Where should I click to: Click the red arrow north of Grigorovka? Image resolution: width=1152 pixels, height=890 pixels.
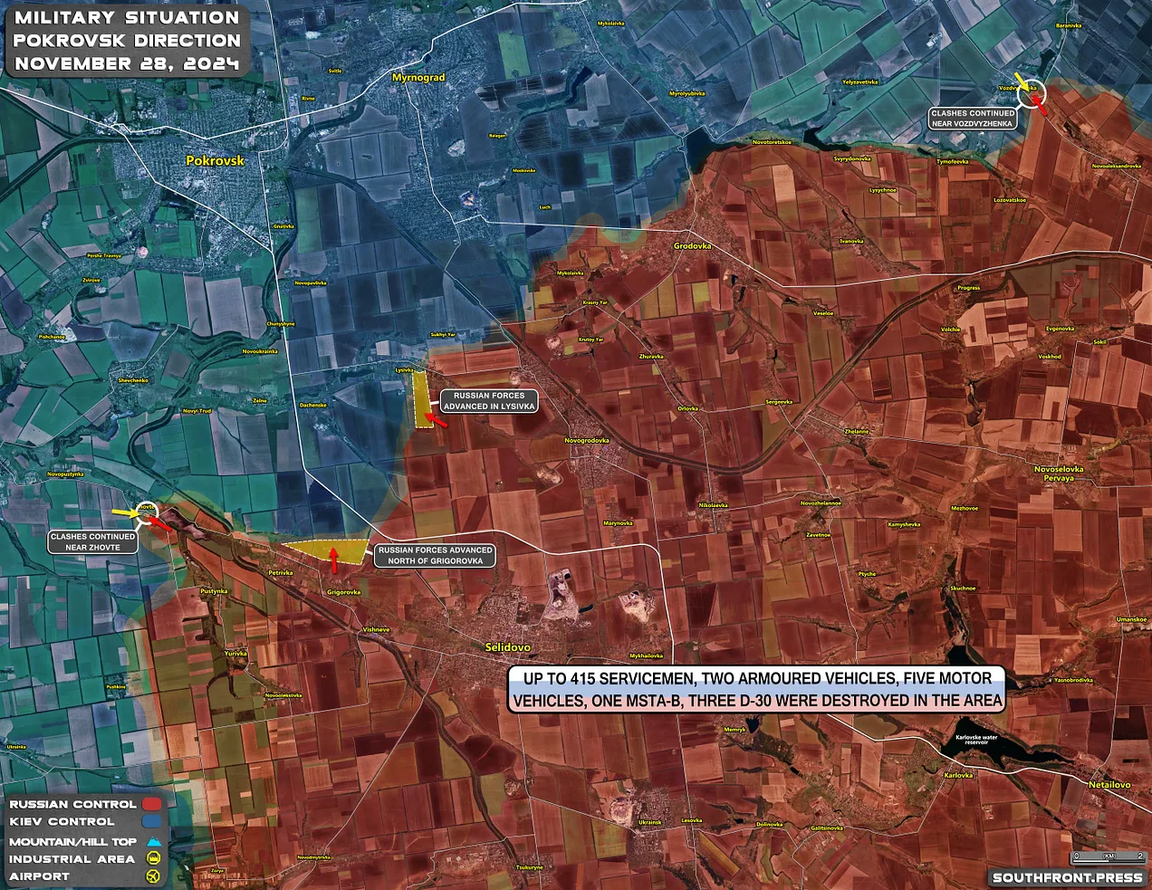(334, 560)
